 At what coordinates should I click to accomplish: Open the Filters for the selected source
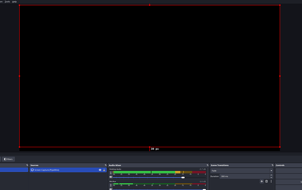coord(8,159)
